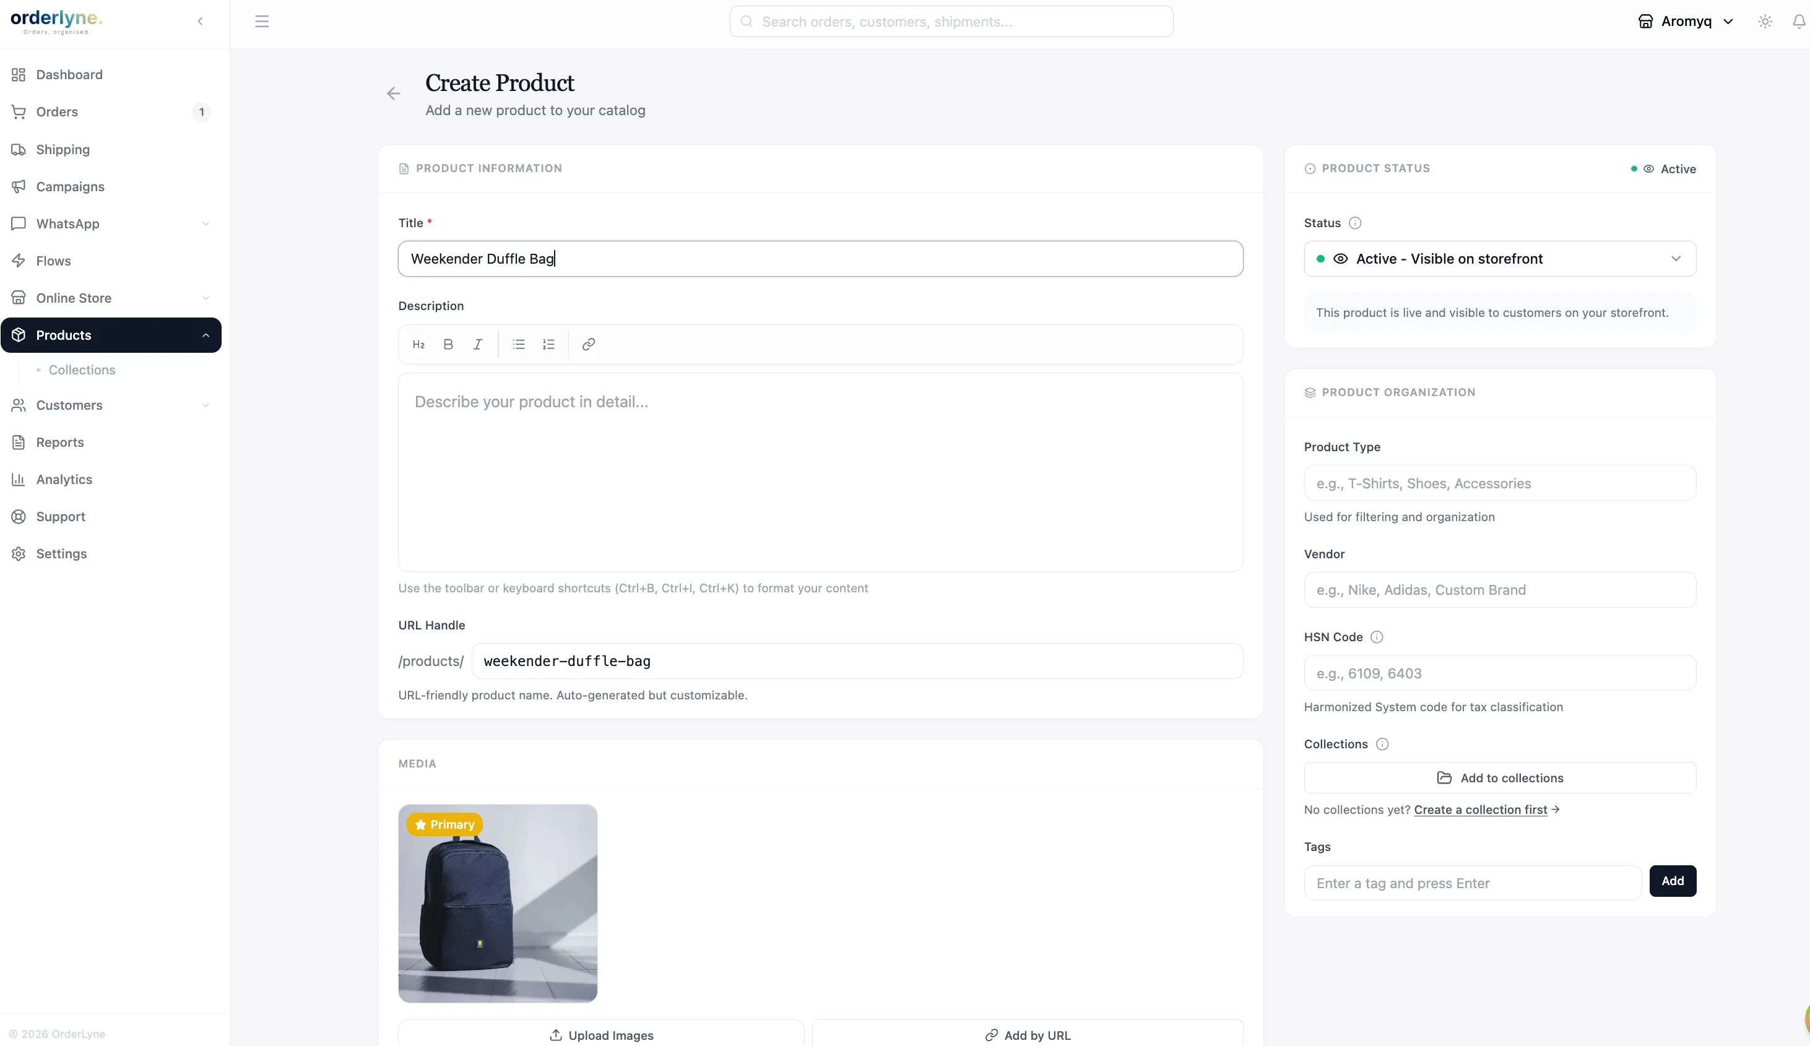Insert a numbered list
The image size is (1810, 1046).
coord(548,345)
